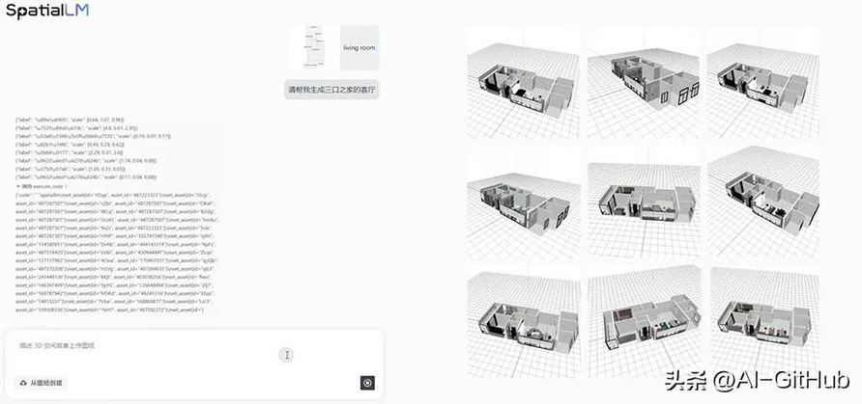Select the center 3D layout preview
The width and height of the screenshot is (862, 404).
643,202
